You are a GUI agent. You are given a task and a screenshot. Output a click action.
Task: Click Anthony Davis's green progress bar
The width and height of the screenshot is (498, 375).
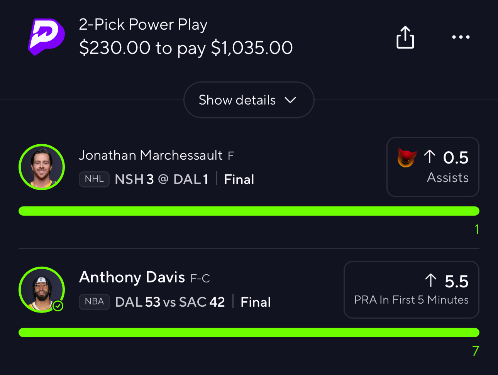[x=249, y=333]
